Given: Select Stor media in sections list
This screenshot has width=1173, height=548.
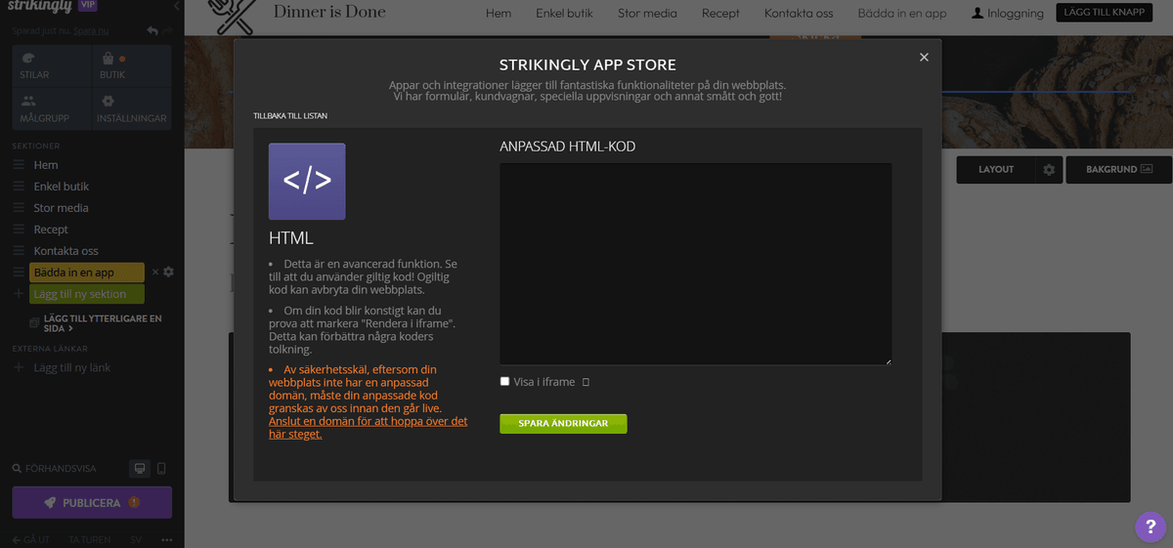Looking at the screenshot, I should coord(61,208).
